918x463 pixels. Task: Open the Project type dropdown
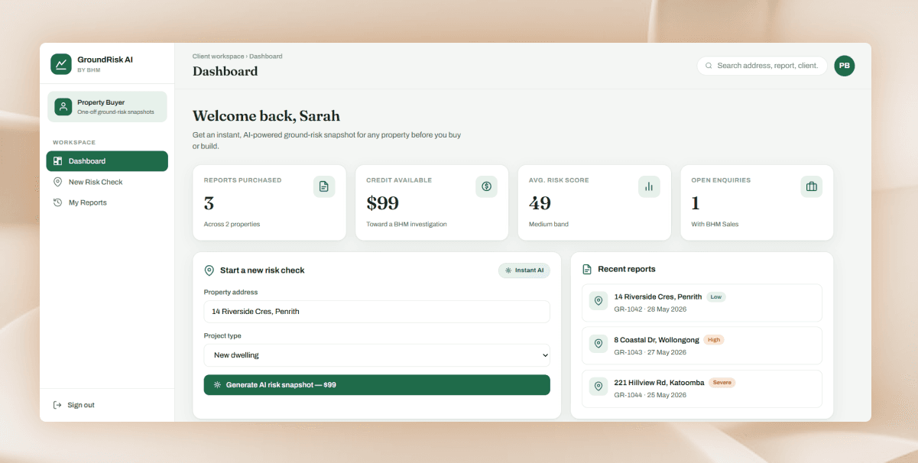click(x=377, y=355)
